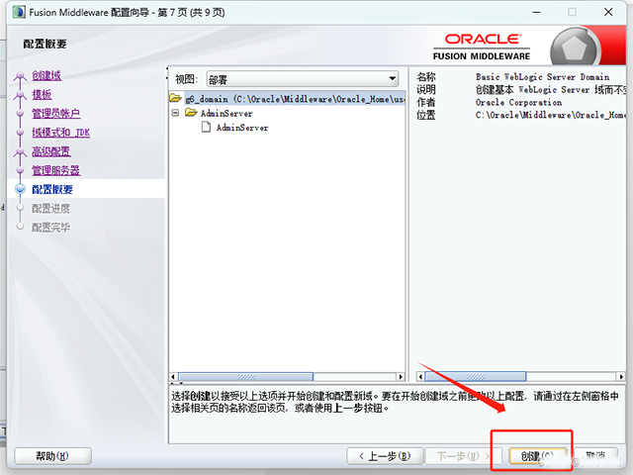Click the details pane scrollbar thumb
Image resolution: width=633 pixels, height=475 pixels.
pyautogui.click(x=476, y=377)
